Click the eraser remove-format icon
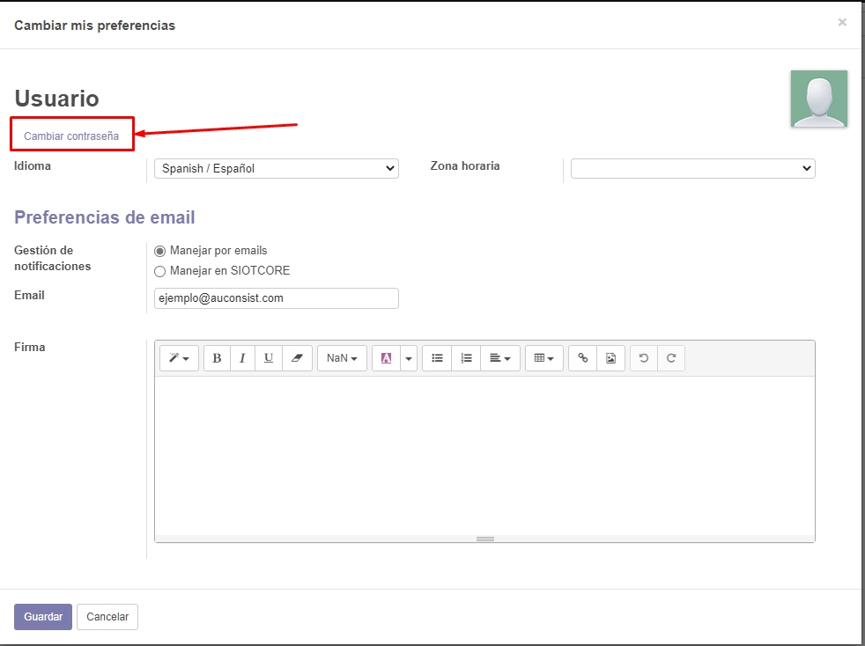 tap(297, 358)
